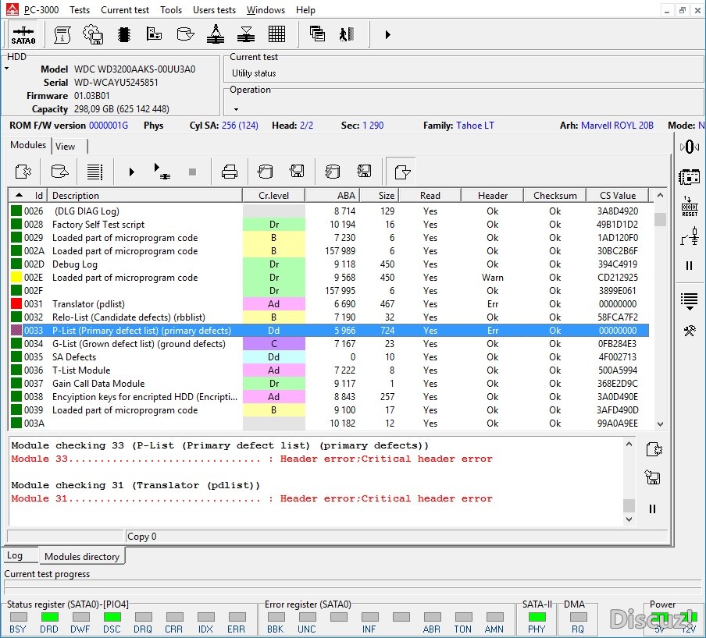
Task: Click the exit person icon in top toolbar
Action: (347, 34)
